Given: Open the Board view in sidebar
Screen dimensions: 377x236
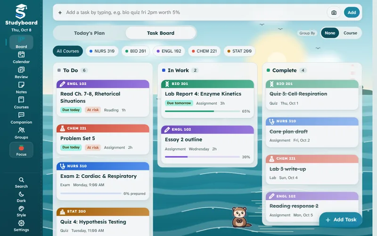Looking at the screenshot, I should tap(21, 42).
